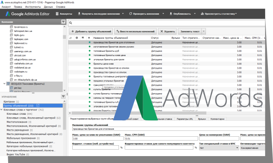Collapse SEOQUICK Поисковая (Брикеты) campaign

(x=4, y=84)
